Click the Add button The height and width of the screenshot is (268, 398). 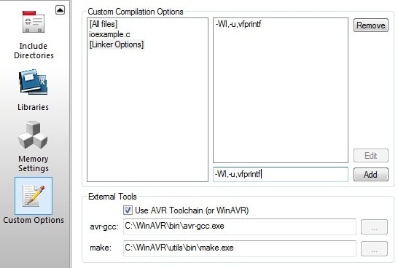tap(371, 175)
